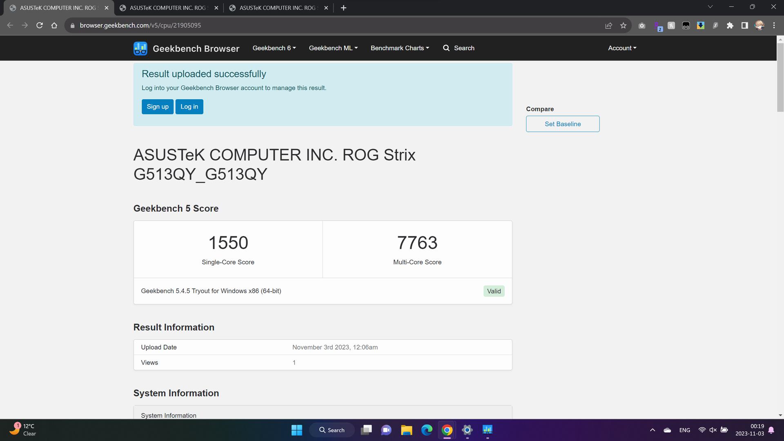Viewport: 784px width, 441px height.
Task: Open the notification bell in the tray
Action: tap(771, 430)
